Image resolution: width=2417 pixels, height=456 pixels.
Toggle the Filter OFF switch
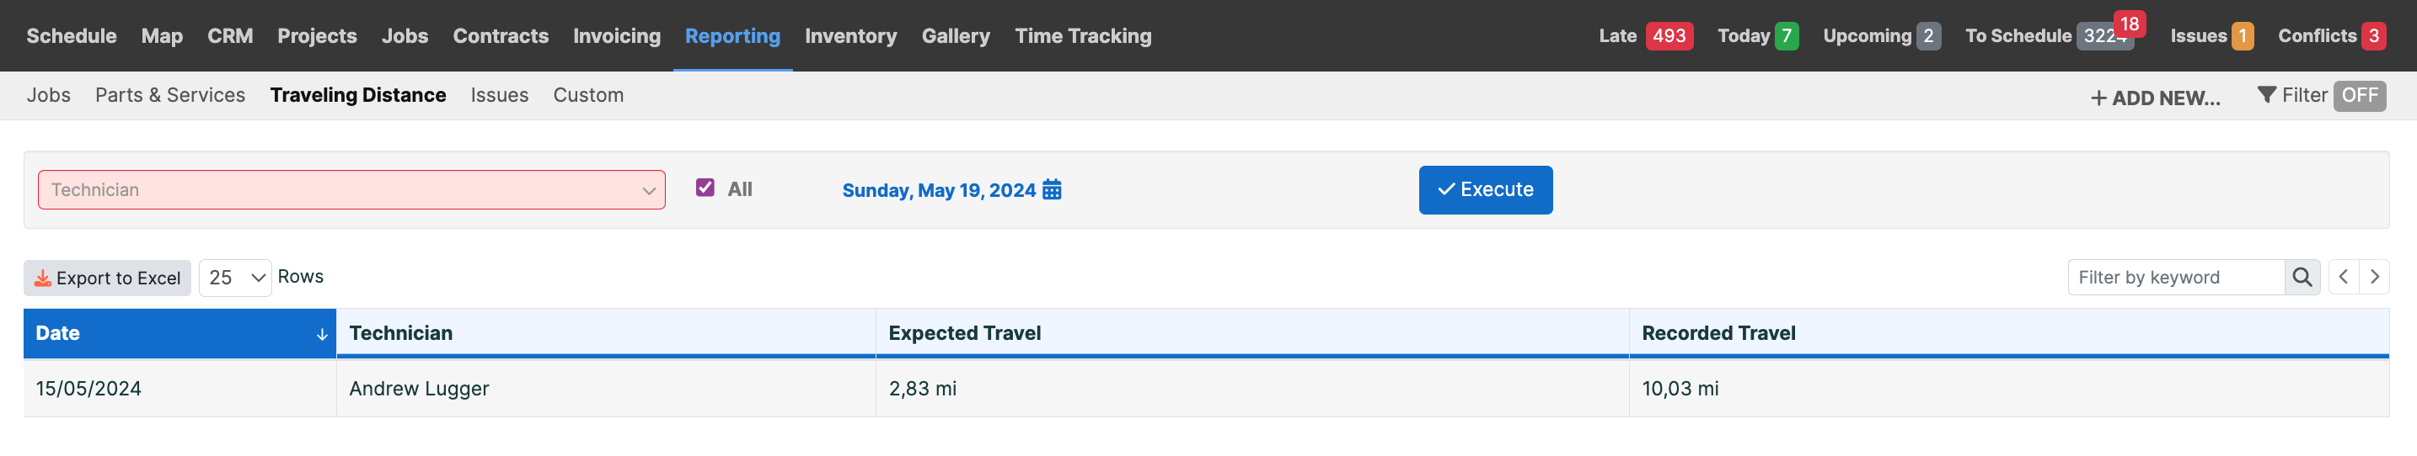2359,96
